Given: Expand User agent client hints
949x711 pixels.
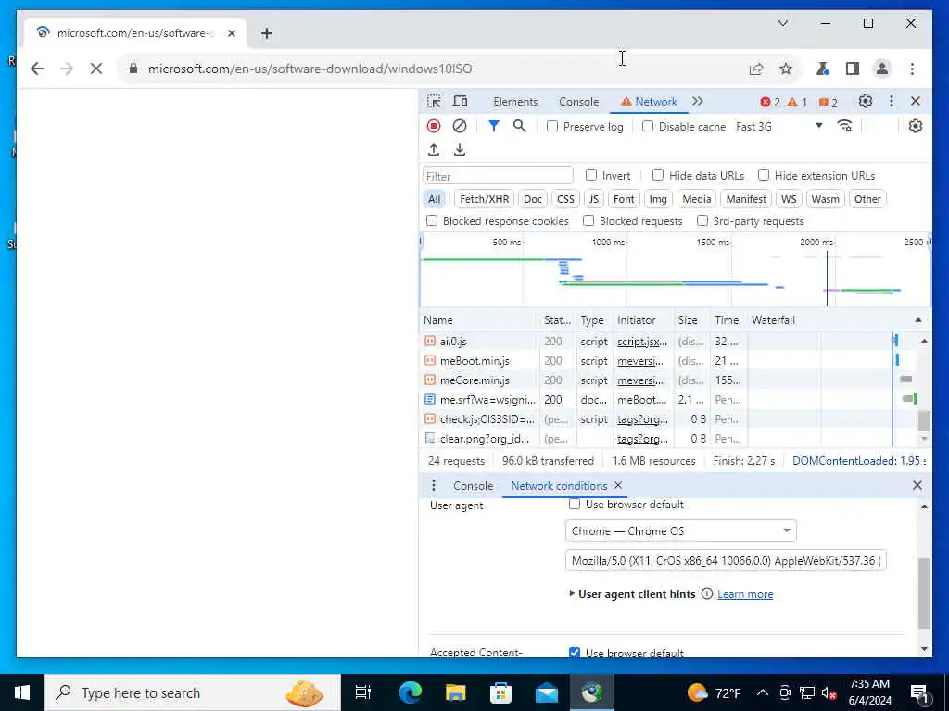Looking at the screenshot, I should [571, 593].
